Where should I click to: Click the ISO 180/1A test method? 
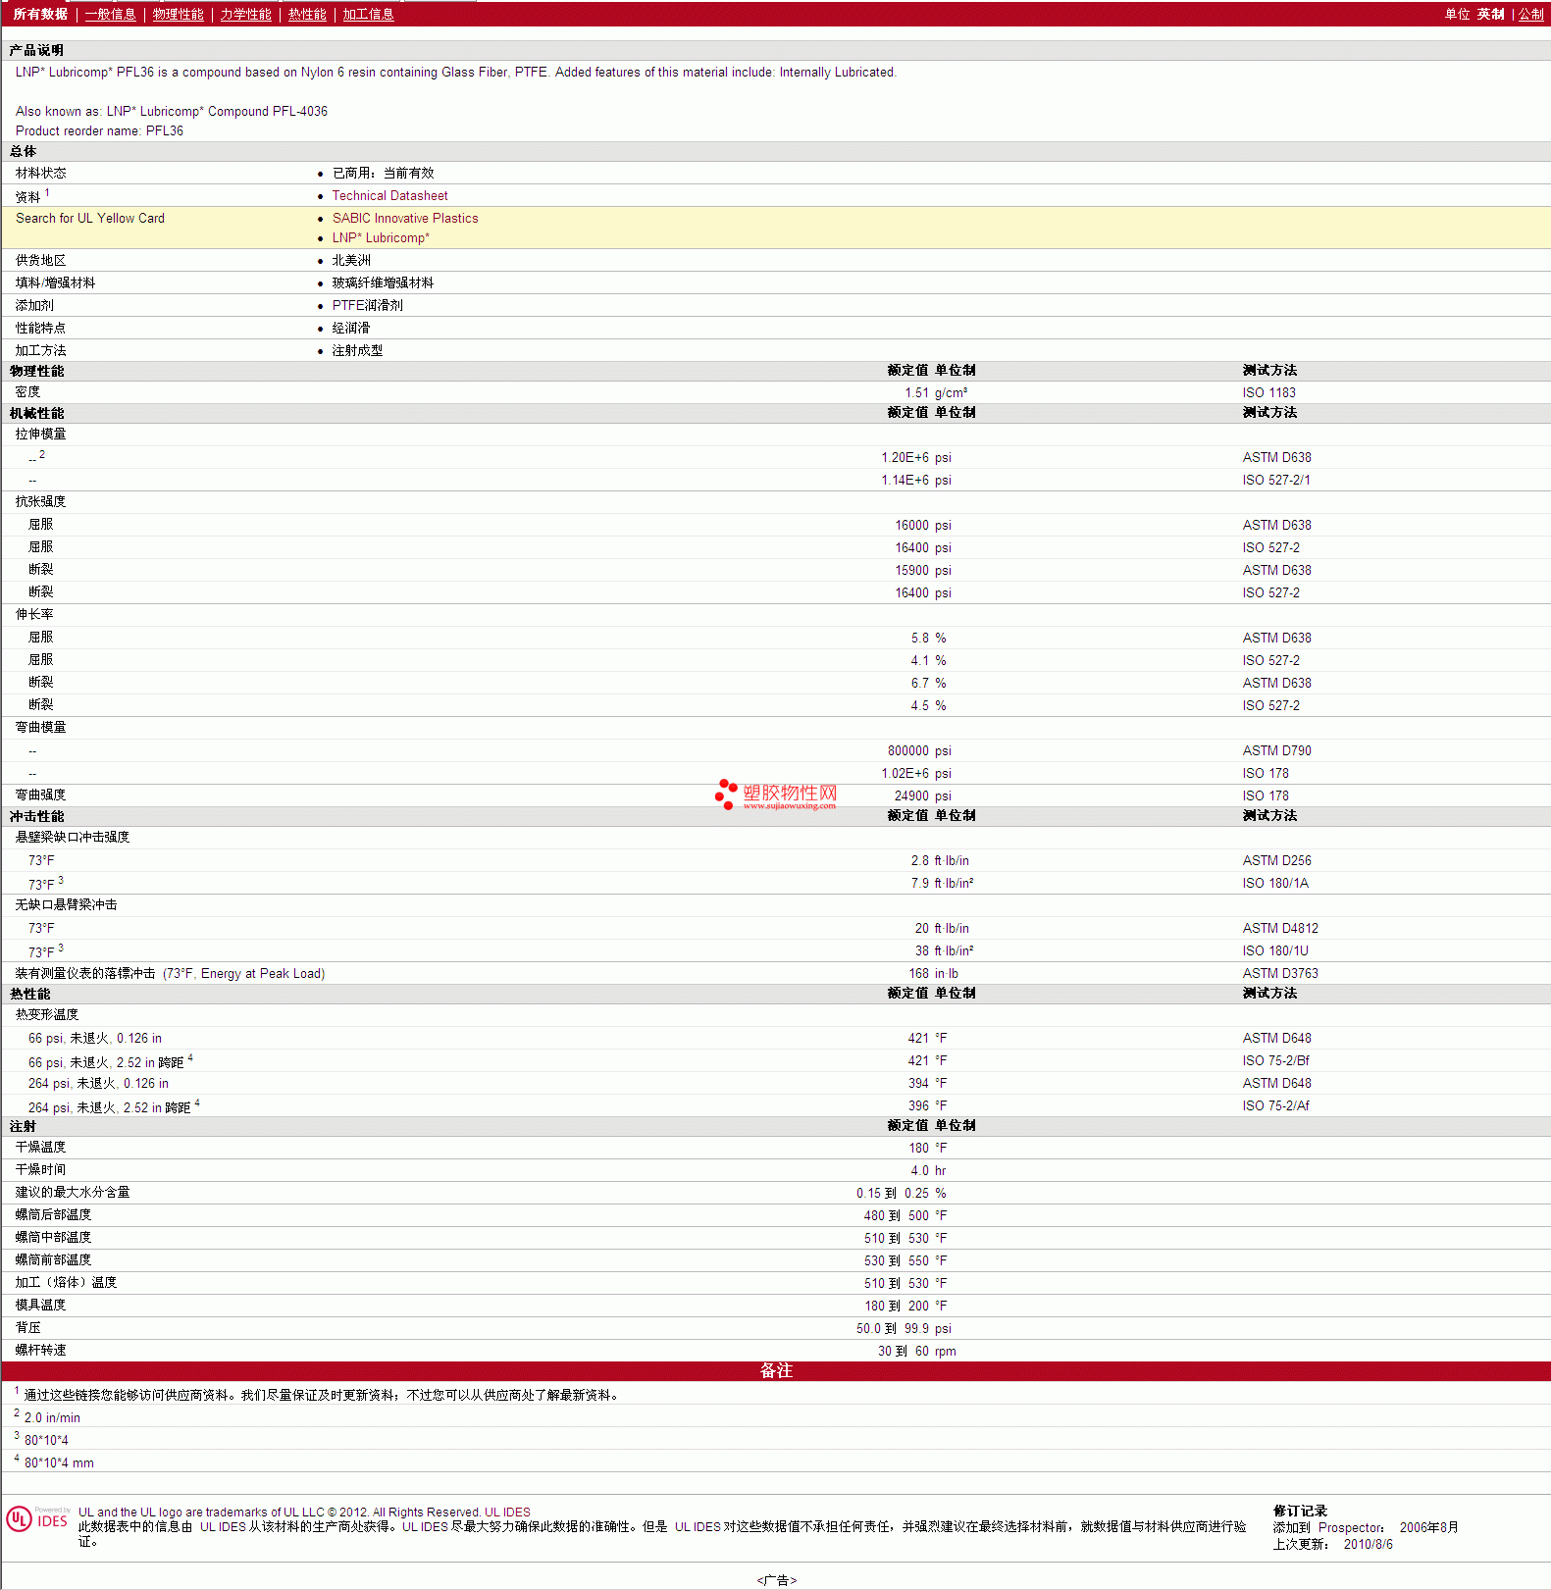click(x=1275, y=884)
